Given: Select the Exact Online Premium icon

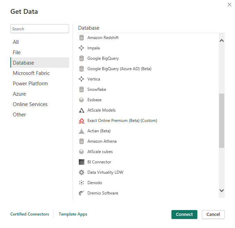Looking at the screenshot, I should point(82,121).
